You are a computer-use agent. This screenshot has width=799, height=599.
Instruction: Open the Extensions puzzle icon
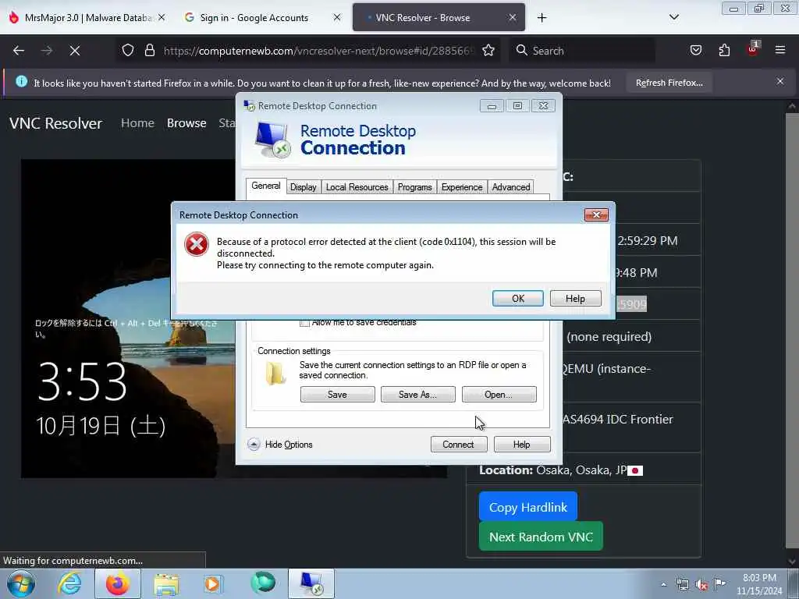coord(724,51)
